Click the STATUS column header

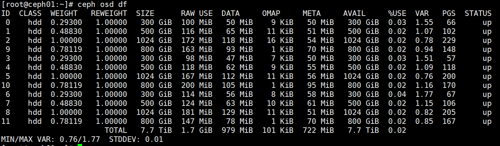pos(478,13)
